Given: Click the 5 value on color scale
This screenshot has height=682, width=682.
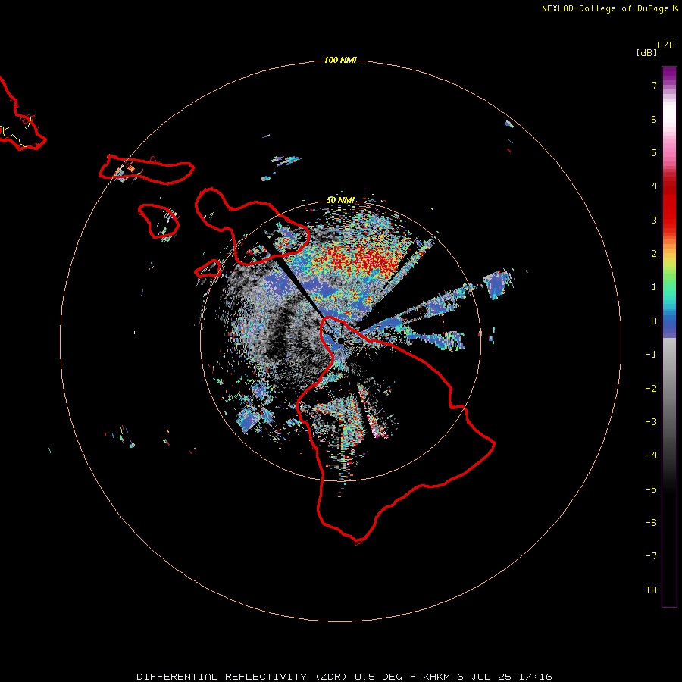Looking at the screenshot, I should [654, 152].
